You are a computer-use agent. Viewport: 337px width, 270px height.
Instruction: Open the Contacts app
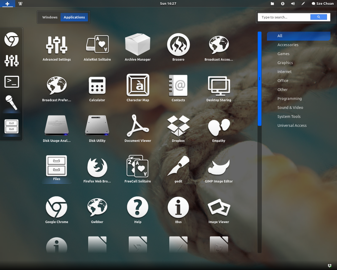click(178, 88)
